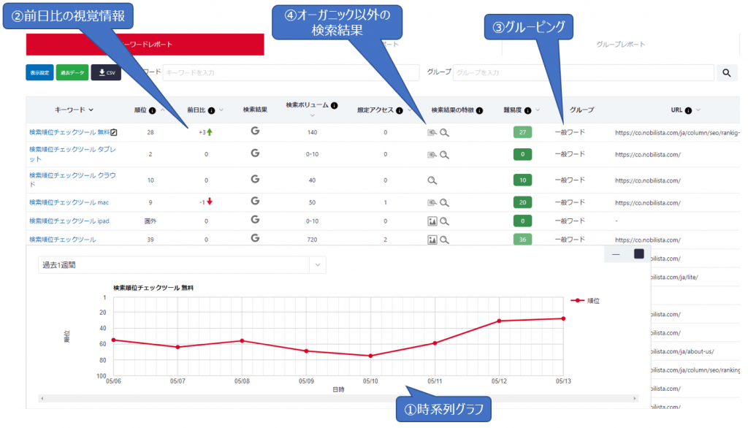Screen dimensions: 748x428
Task: Click the search magnifier button
Action: [x=726, y=72]
